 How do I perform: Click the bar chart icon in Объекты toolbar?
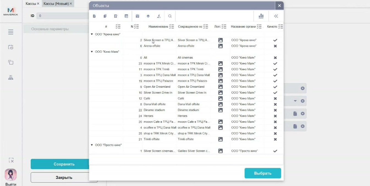261,16
